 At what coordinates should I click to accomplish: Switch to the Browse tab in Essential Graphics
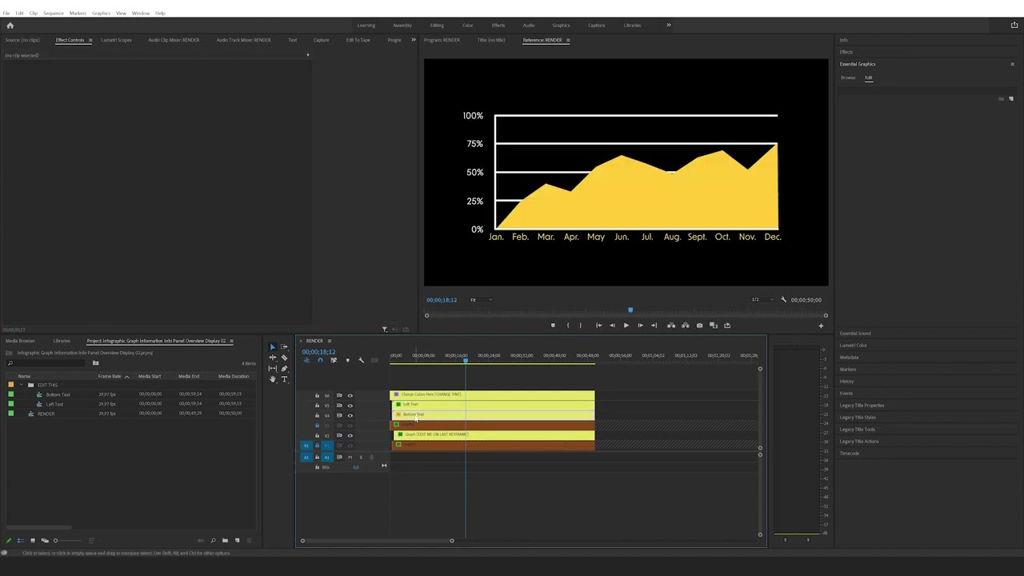[848, 78]
